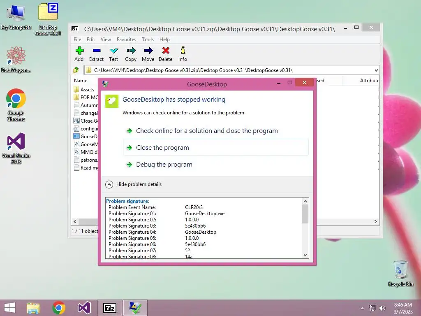Open Google Chrome desktop shortcut

pos(16,105)
